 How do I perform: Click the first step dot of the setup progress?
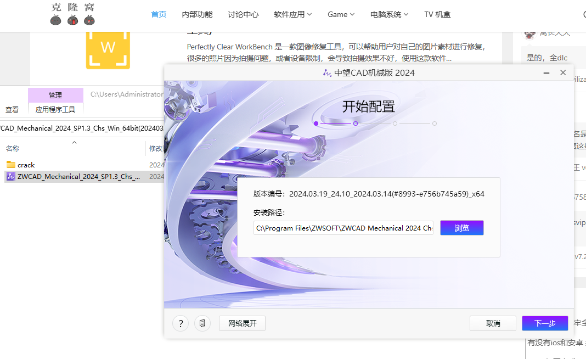(316, 124)
